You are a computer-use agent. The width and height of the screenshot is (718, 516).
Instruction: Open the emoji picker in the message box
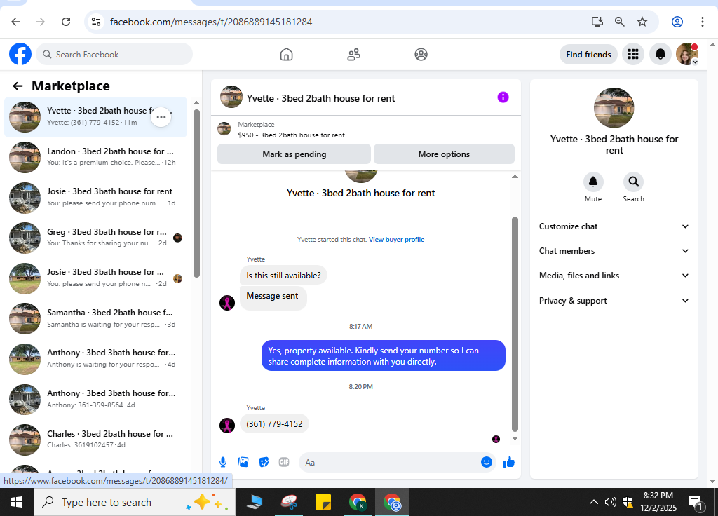coord(487,463)
